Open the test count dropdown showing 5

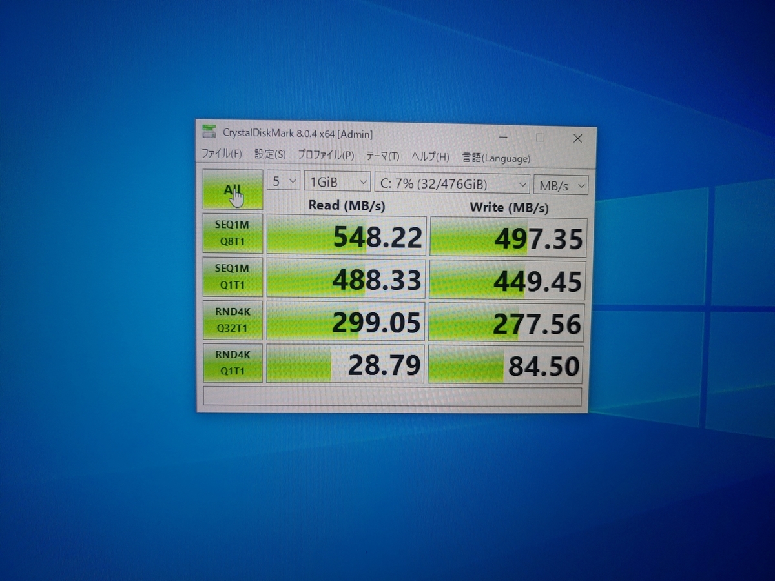[284, 181]
